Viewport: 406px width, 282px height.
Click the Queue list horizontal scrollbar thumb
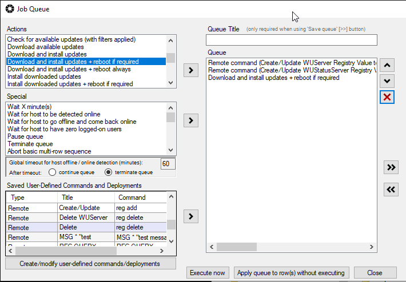237,247
